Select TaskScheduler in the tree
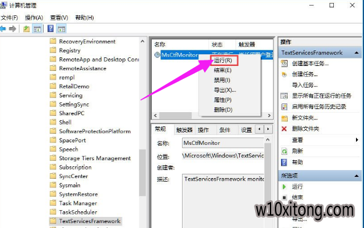Image resolution: width=364 pixels, height=228 pixels. pyautogui.click(x=78, y=212)
